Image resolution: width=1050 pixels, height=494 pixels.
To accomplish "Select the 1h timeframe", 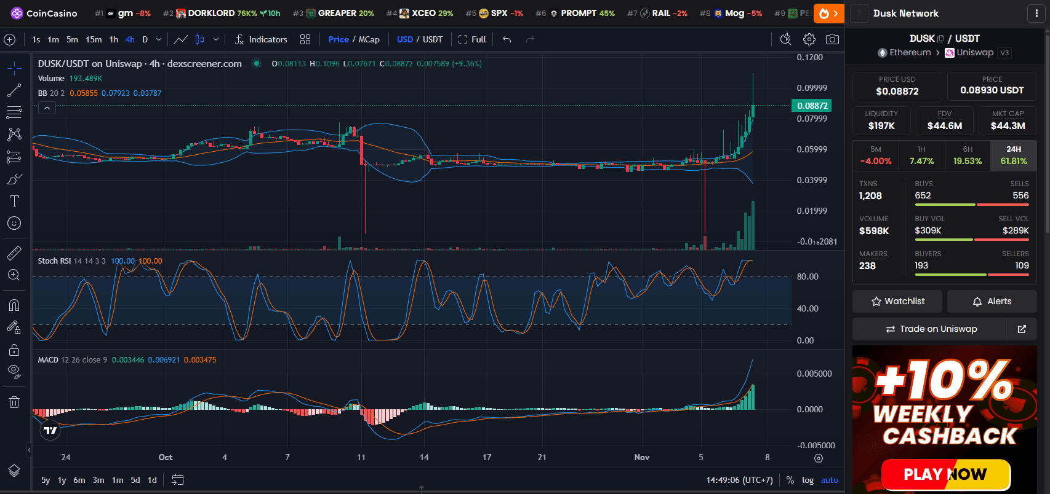I will coord(114,39).
